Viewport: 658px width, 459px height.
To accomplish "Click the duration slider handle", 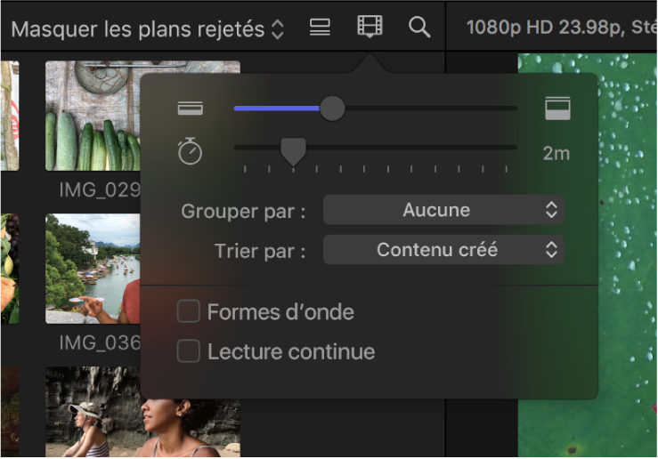I will 293,152.
